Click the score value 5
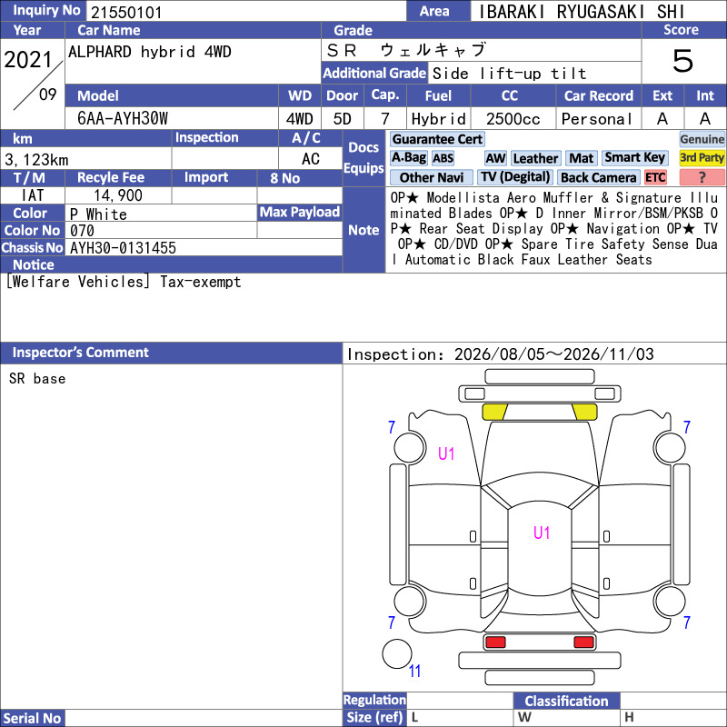 (683, 61)
